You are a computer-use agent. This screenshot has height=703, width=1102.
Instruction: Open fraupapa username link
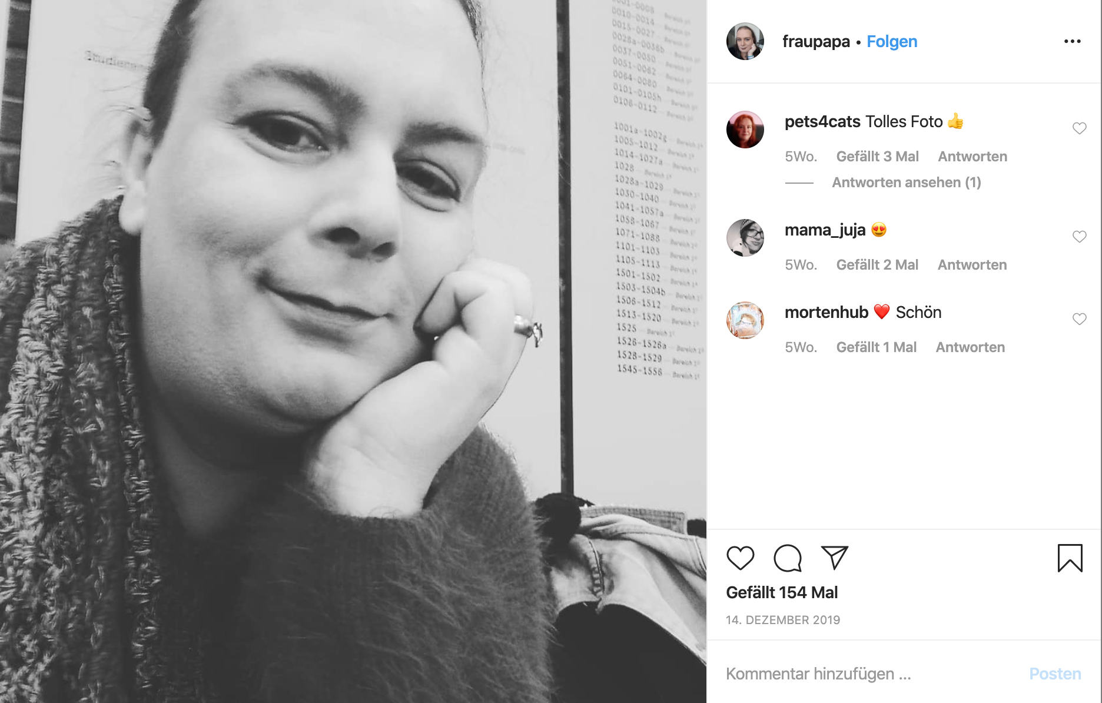click(816, 41)
